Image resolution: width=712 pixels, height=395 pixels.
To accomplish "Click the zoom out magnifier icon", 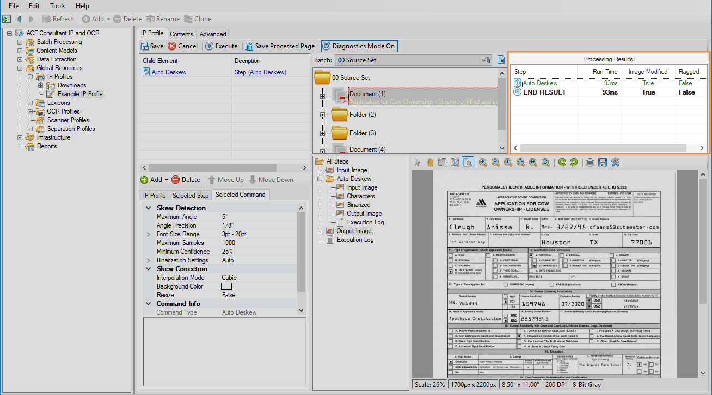I will (x=495, y=162).
